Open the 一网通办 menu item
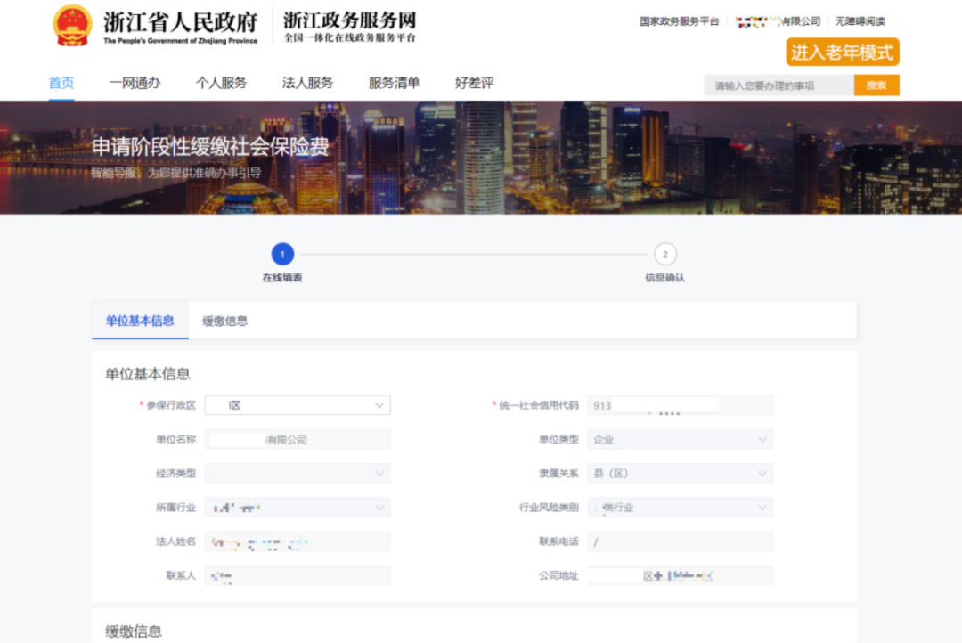Viewport: 962px width, 643px height. click(x=135, y=83)
